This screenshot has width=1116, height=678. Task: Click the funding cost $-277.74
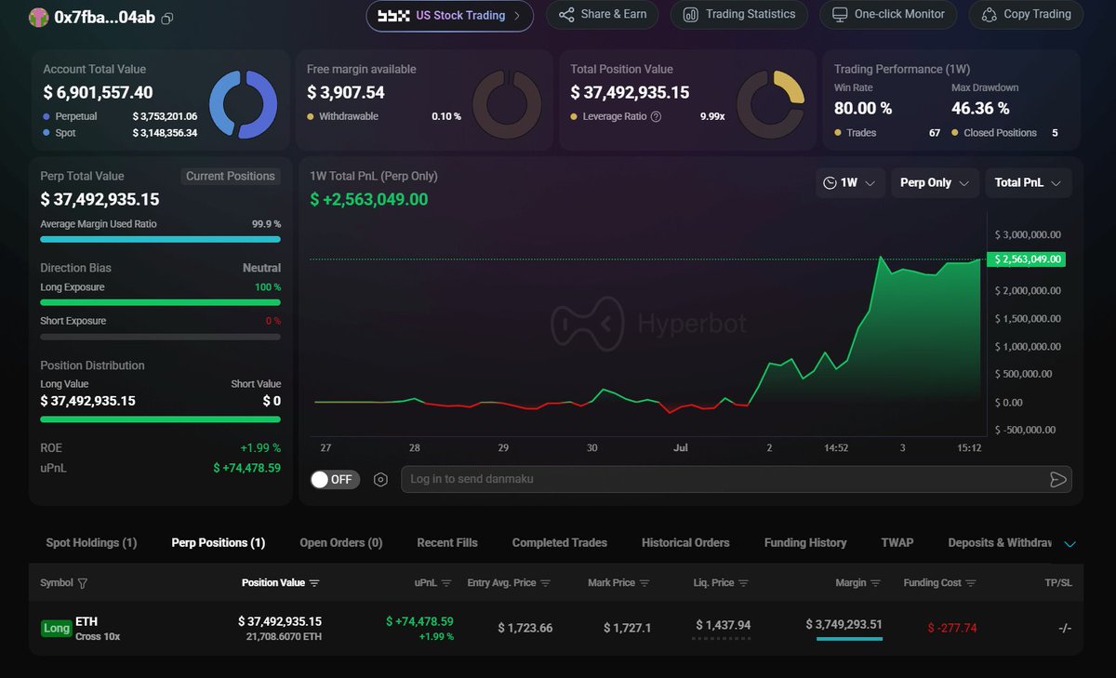[x=952, y=628]
